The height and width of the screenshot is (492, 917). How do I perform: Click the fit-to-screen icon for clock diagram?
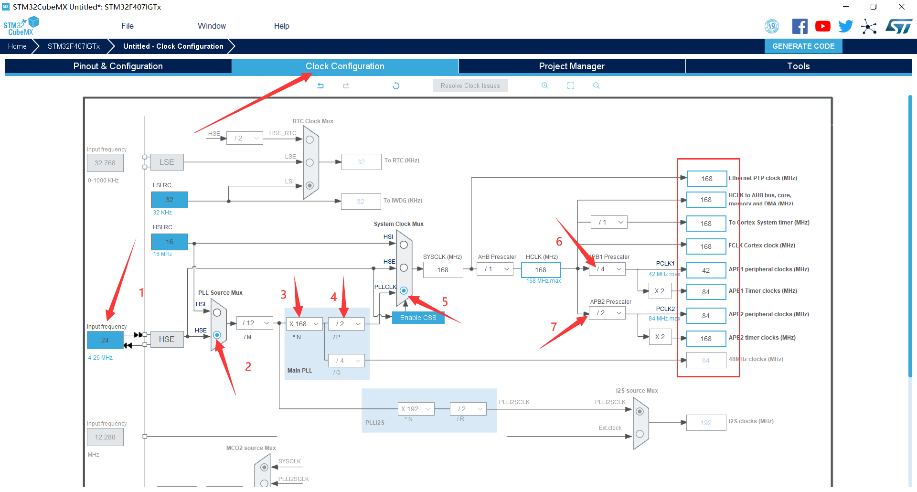click(x=571, y=86)
